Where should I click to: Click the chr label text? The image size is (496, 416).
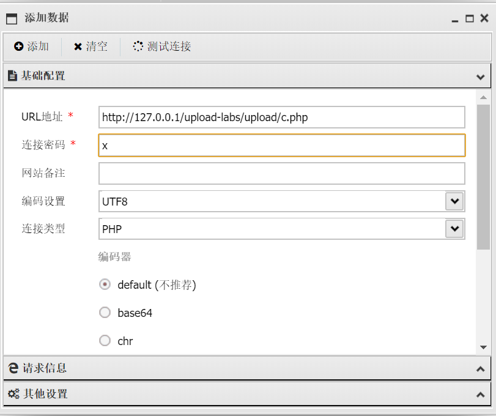pos(125,341)
